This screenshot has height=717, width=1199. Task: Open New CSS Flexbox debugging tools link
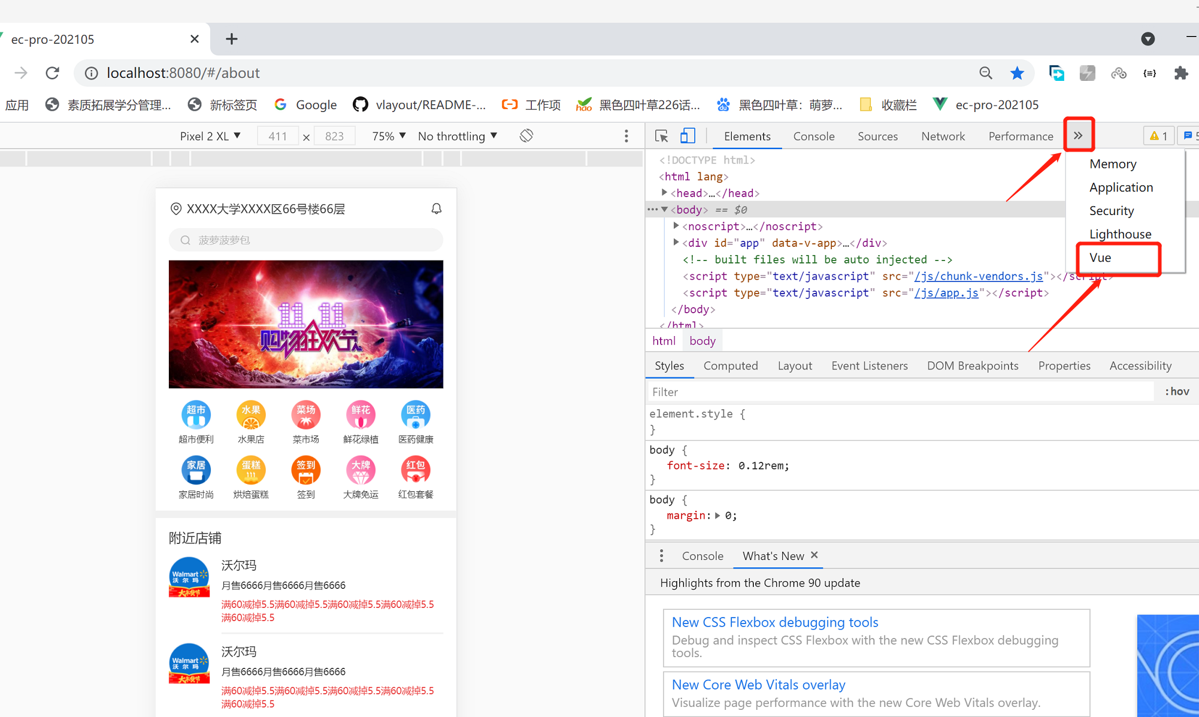pyautogui.click(x=774, y=622)
